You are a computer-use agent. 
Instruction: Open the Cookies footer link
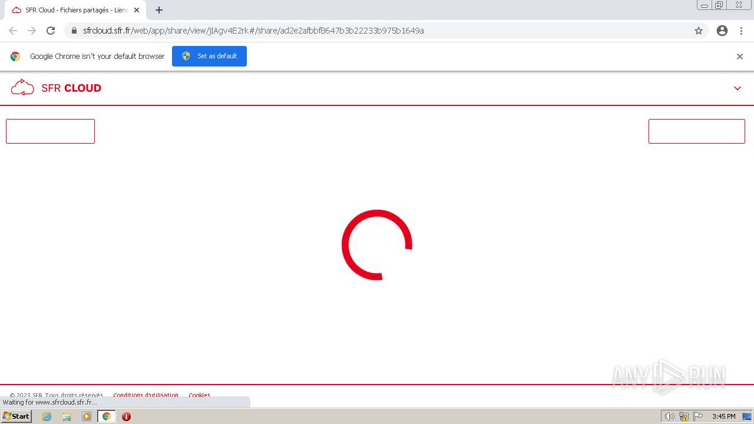point(199,395)
